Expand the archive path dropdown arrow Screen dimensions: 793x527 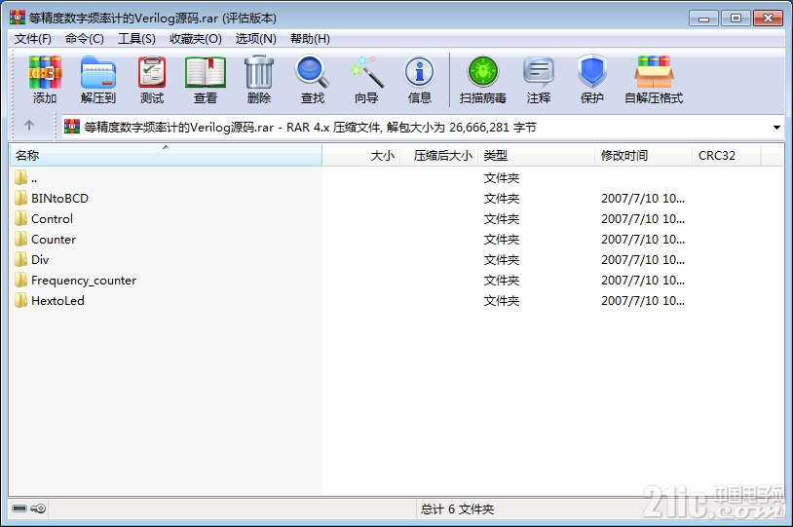[776, 128]
